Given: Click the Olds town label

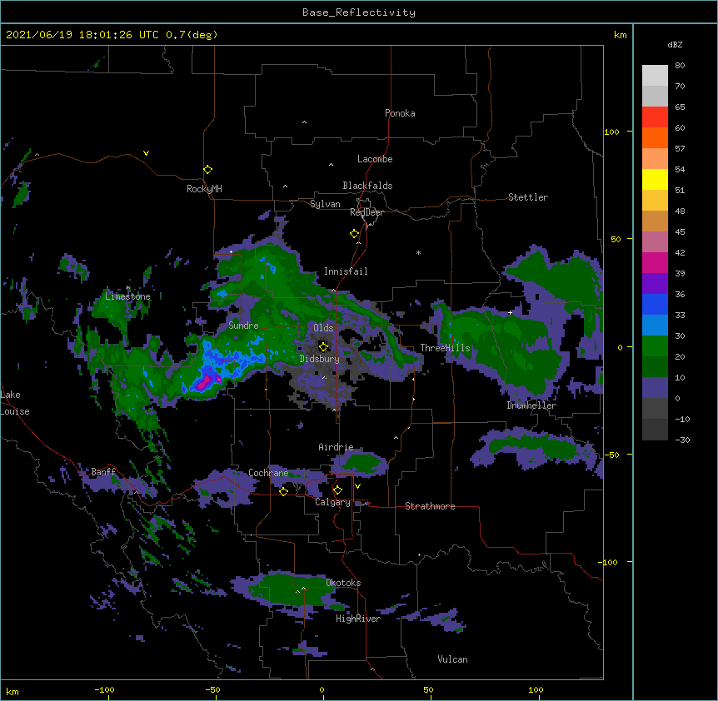Looking at the screenshot, I should coord(323,328).
